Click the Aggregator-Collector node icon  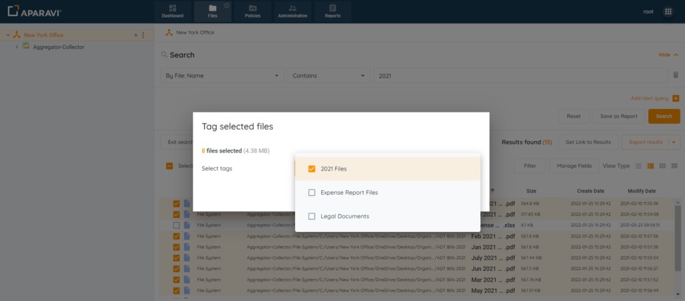coord(26,47)
